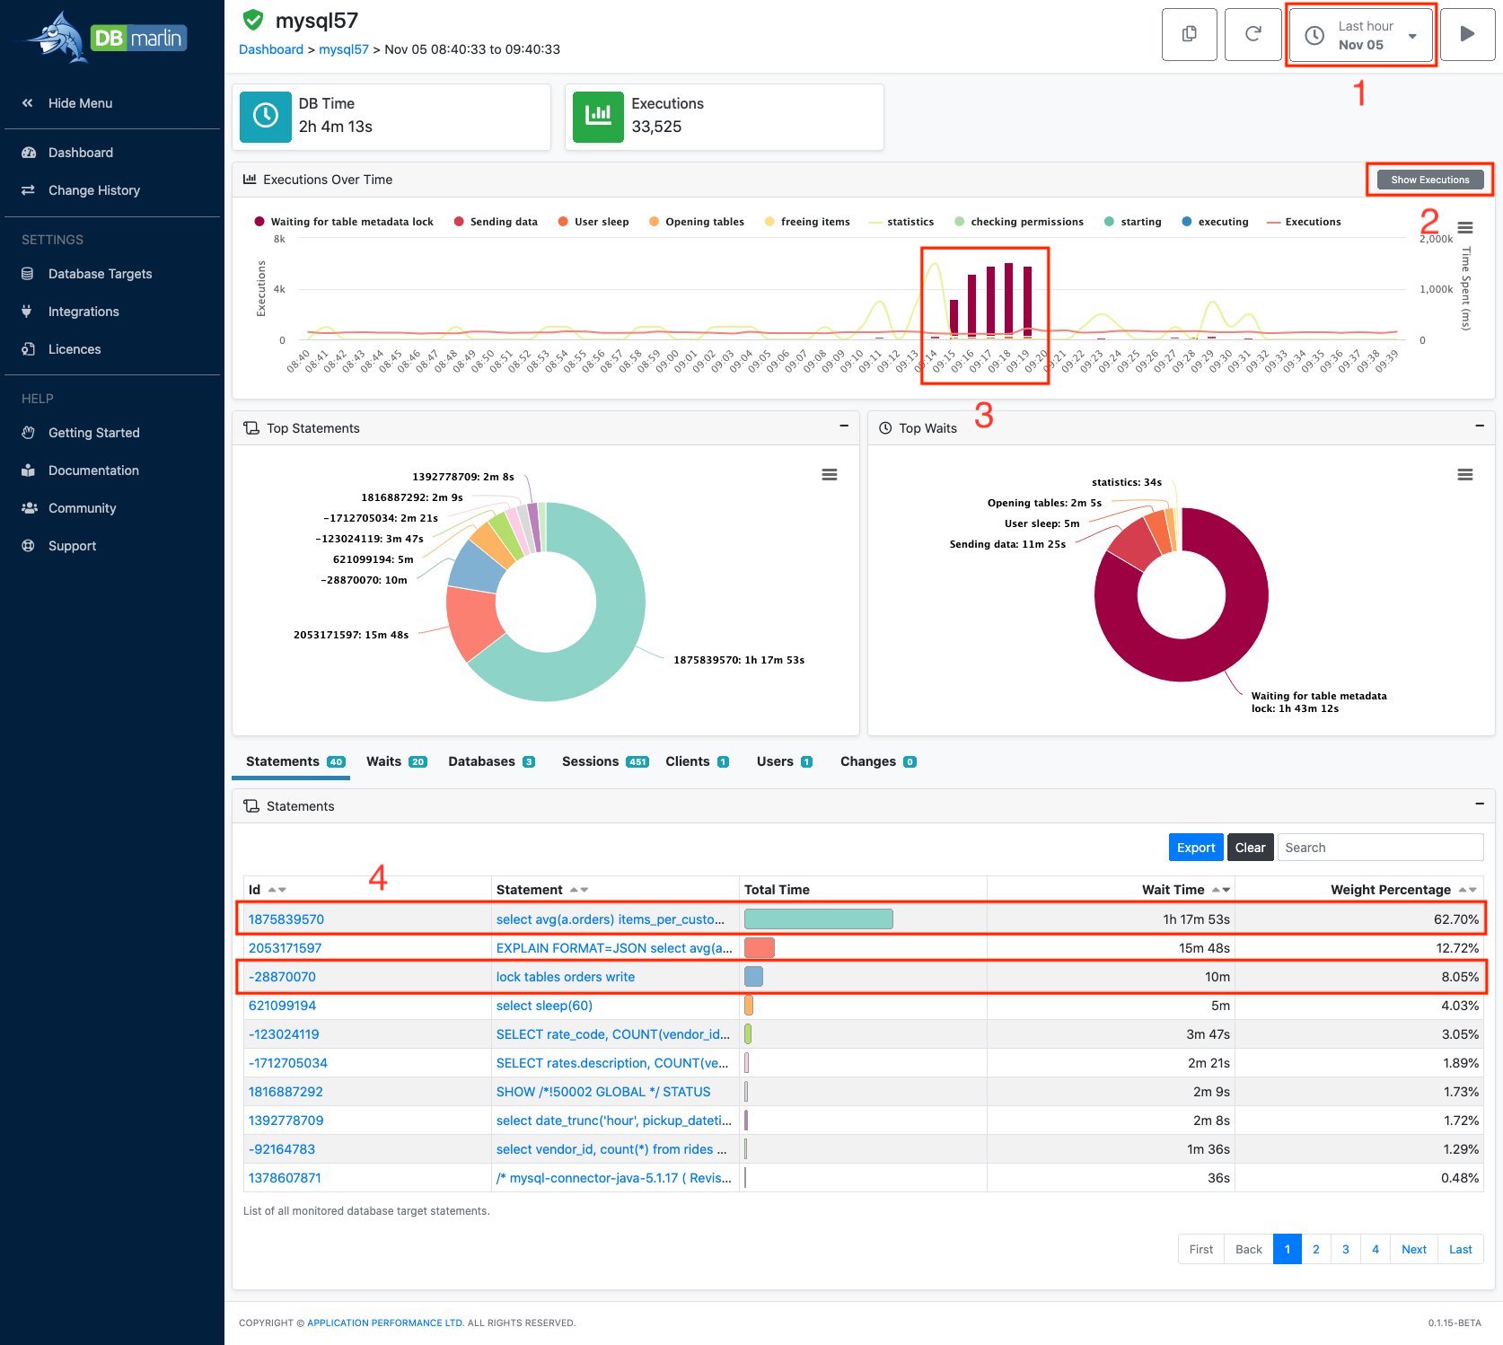1503x1345 pixels.
Task: Click the Show Executions button
Action: pyautogui.click(x=1430, y=180)
